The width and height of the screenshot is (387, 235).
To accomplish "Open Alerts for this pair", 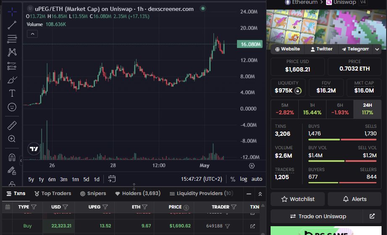I will [355, 199].
